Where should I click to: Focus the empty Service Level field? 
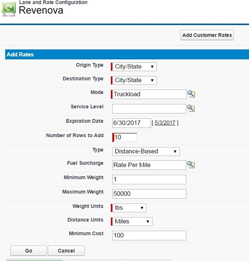point(149,109)
